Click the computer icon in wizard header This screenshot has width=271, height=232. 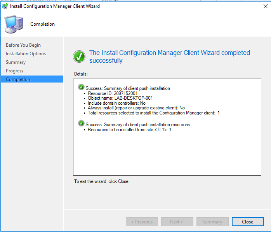(14, 24)
